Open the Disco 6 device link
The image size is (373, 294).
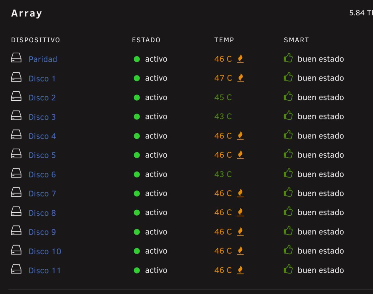coord(42,174)
